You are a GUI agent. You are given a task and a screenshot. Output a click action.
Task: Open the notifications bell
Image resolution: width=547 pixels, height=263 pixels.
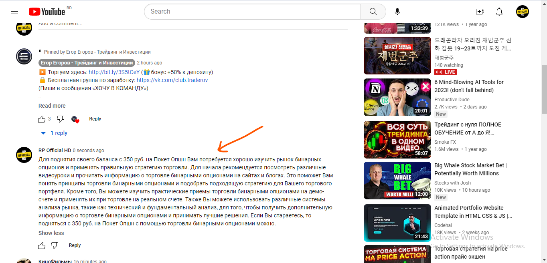coord(499,12)
